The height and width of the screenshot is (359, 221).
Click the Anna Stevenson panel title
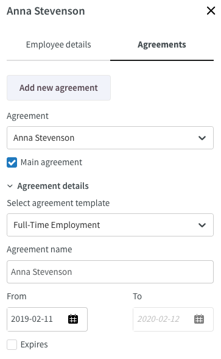click(46, 11)
